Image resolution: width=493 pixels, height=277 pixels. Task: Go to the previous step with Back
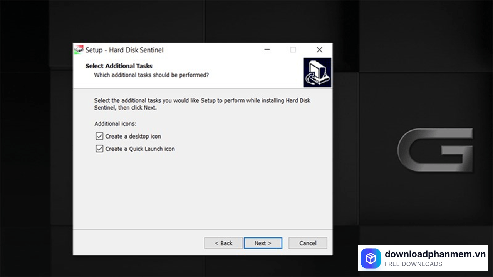[x=223, y=243]
